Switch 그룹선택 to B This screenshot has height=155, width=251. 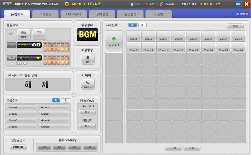65,100
